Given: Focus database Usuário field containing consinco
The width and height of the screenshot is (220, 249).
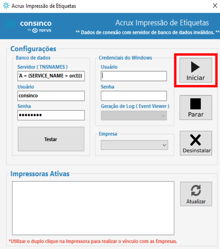Looking at the screenshot, I should pyautogui.click(x=51, y=96).
